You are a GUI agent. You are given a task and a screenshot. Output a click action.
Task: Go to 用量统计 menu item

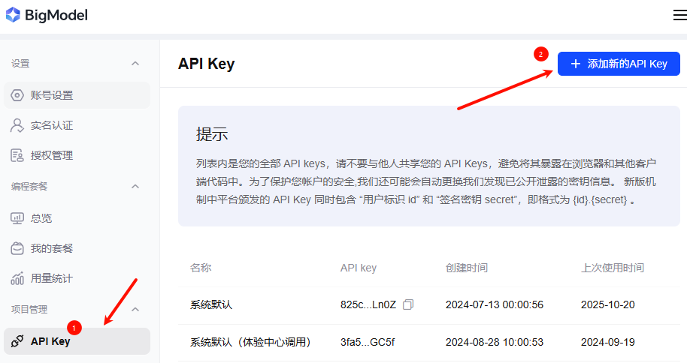click(x=52, y=278)
